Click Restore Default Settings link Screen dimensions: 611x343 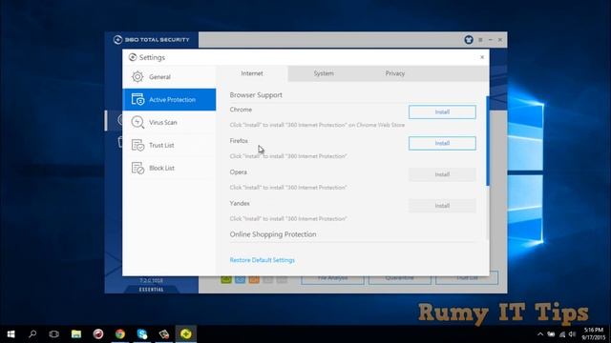click(263, 260)
